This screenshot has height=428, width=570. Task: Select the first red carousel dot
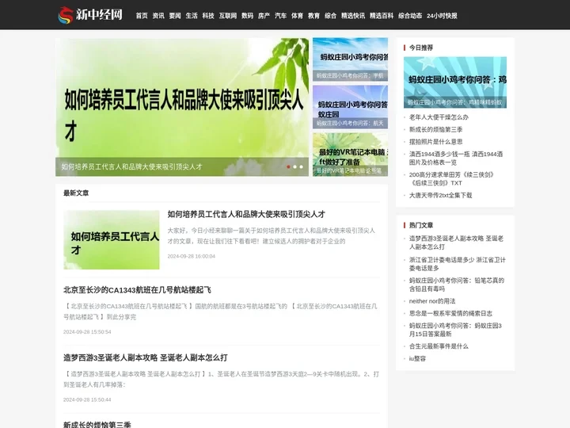(288, 166)
